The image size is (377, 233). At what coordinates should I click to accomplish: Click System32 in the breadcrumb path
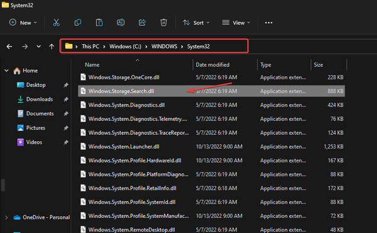199,46
